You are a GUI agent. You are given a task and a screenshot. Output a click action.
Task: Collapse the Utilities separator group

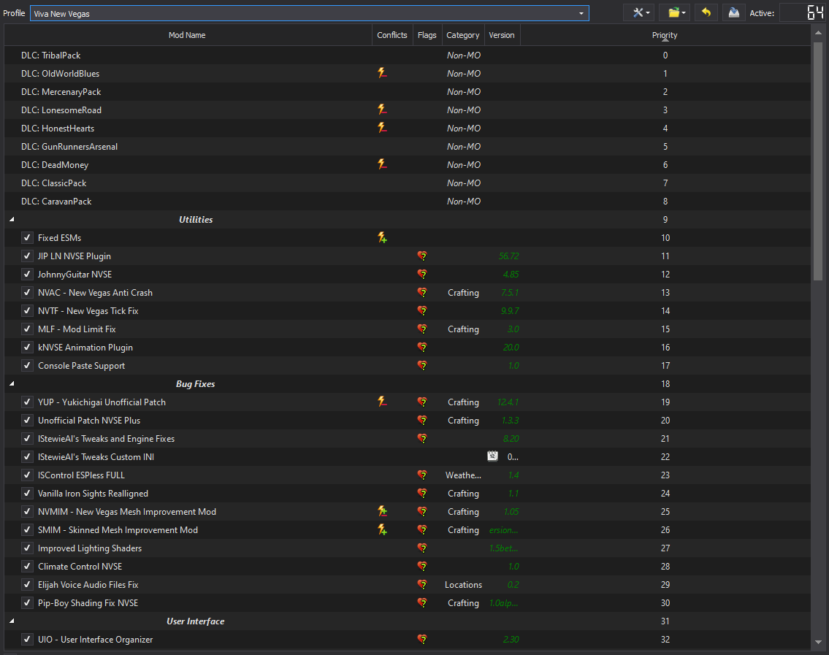pyautogui.click(x=12, y=220)
